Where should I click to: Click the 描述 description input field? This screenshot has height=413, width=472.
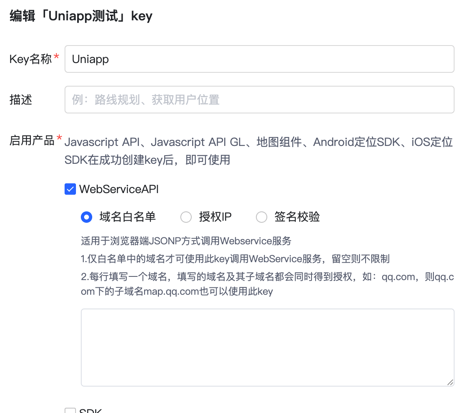tap(259, 100)
